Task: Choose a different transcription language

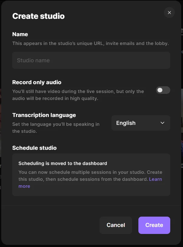Action: (x=141, y=123)
